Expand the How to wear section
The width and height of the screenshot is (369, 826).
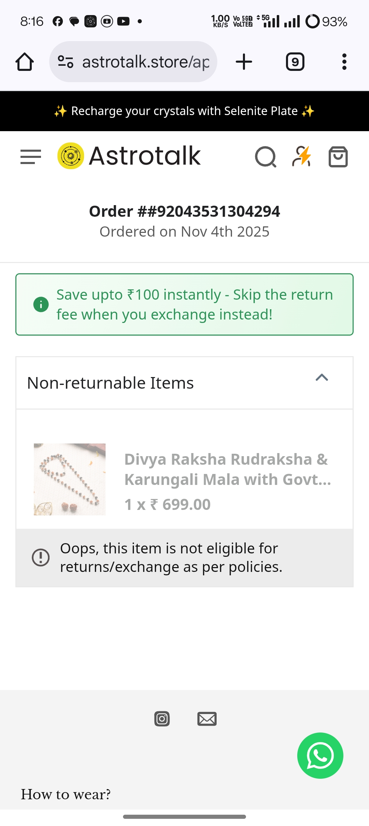pos(66,794)
